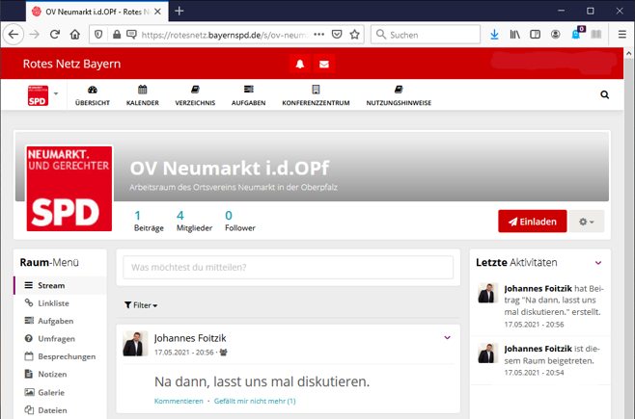Open the space settings gear dropdown

point(587,222)
